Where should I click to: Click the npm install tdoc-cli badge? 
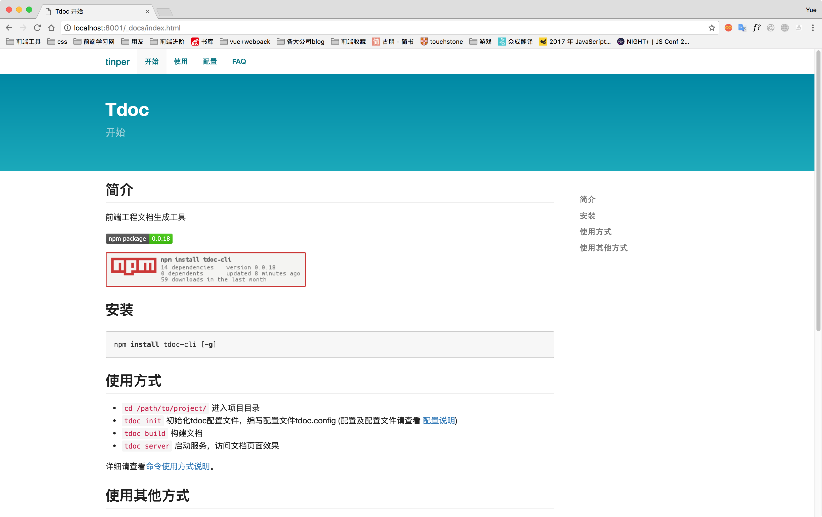pos(206,270)
